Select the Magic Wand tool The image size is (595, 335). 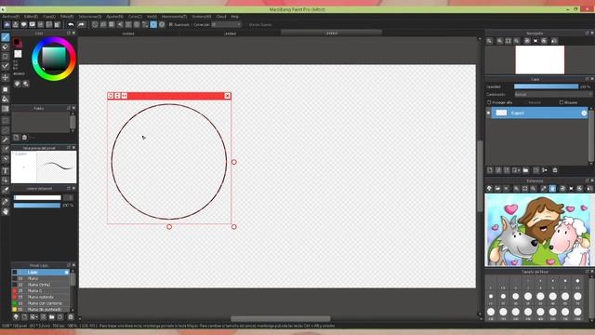pyautogui.click(x=6, y=140)
